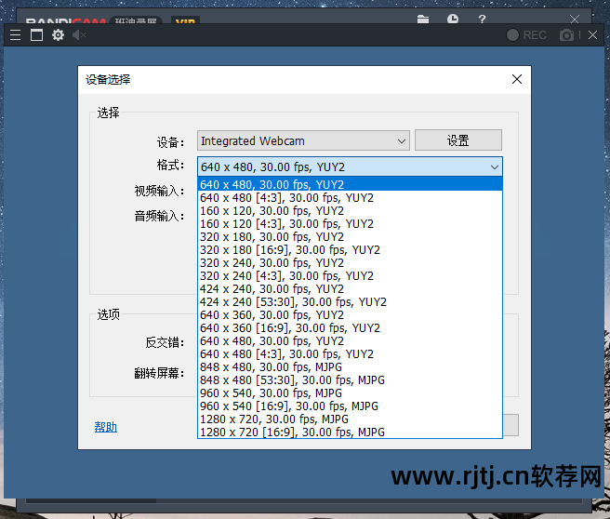Expand the Integrated Webcam device dropdown
The height and width of the screenshot is (519, 610).
point(303,140)
